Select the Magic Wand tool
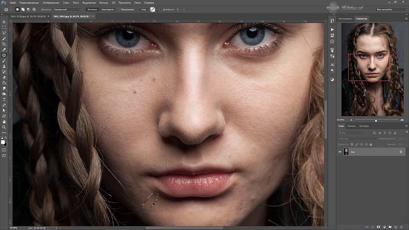The height and width of the screenshot is (230, 409). tap(4, 38)
